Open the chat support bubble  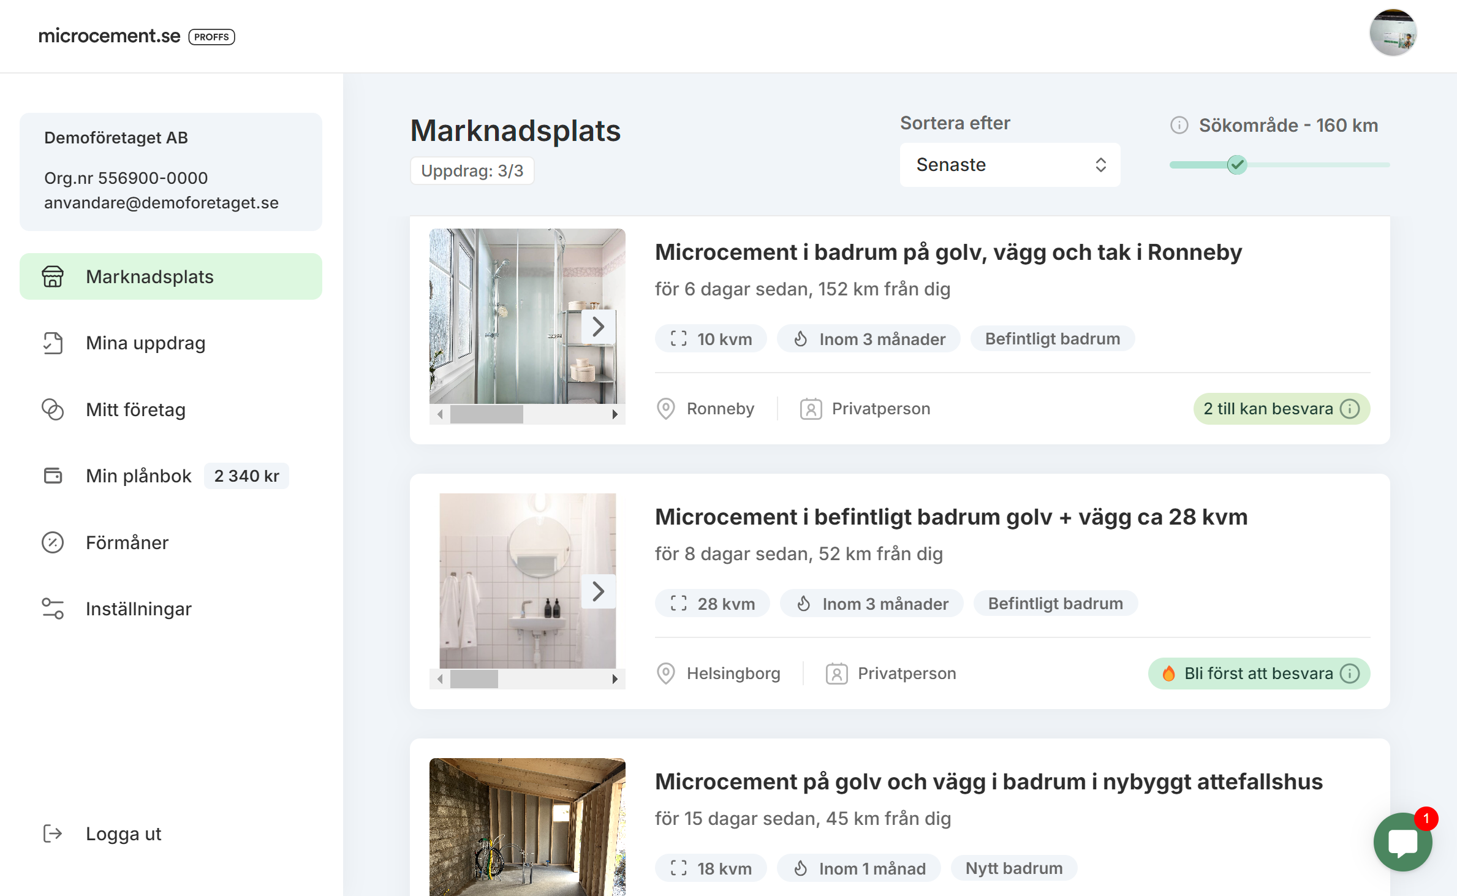pos(1402,842)
